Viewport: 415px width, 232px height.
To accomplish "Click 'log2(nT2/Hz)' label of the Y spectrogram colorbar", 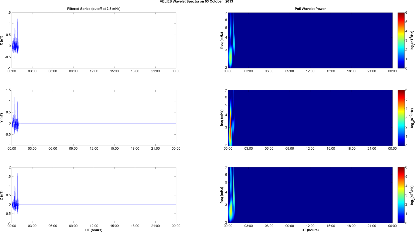I will point(412,118).
